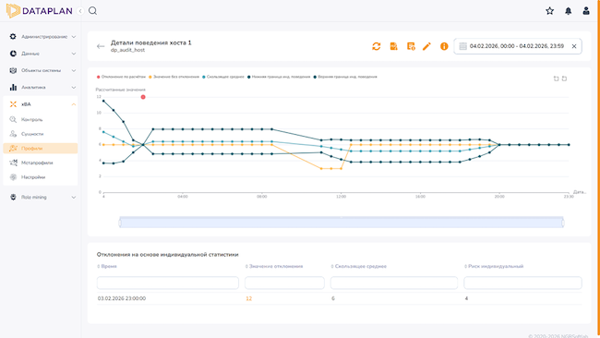The width and height of the screenshot is (600, 338).
Task: Open favorites star icon
Action: (550, 11)
